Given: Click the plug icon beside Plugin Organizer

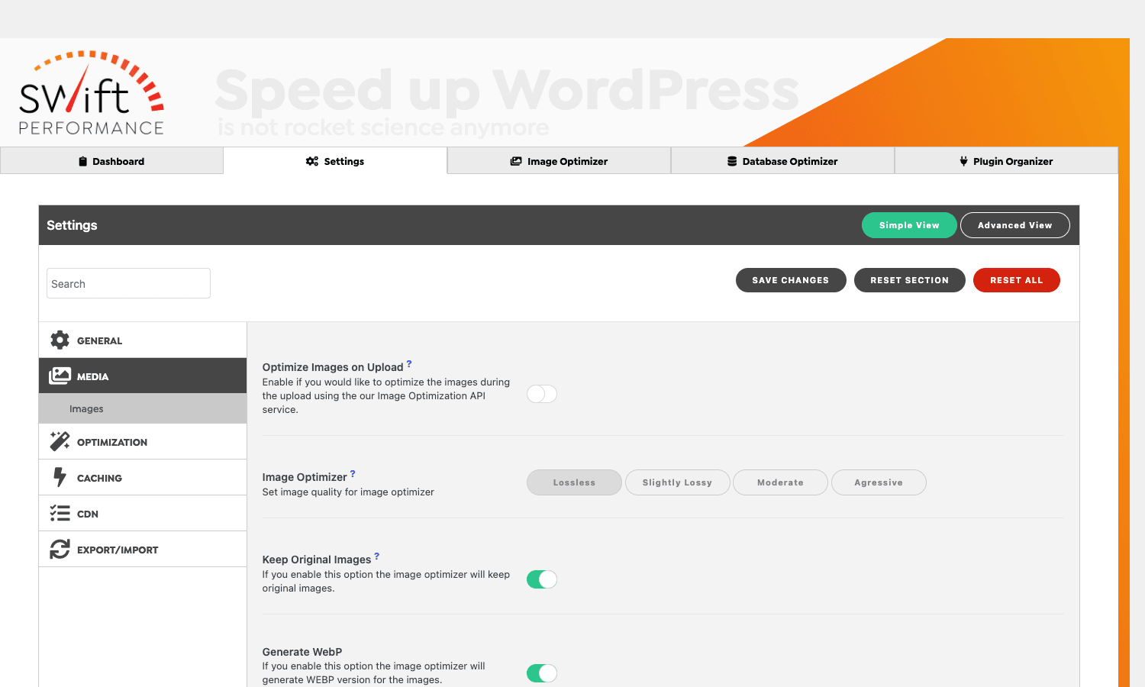Looking at the screenshot, I should (x=963, y=161).
